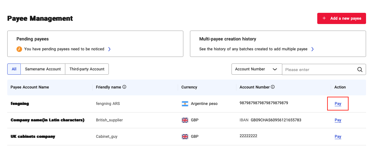Click the search magnifier icon
Image resolution: width=371 pixels, height=148 pixels.
(360, 69)
